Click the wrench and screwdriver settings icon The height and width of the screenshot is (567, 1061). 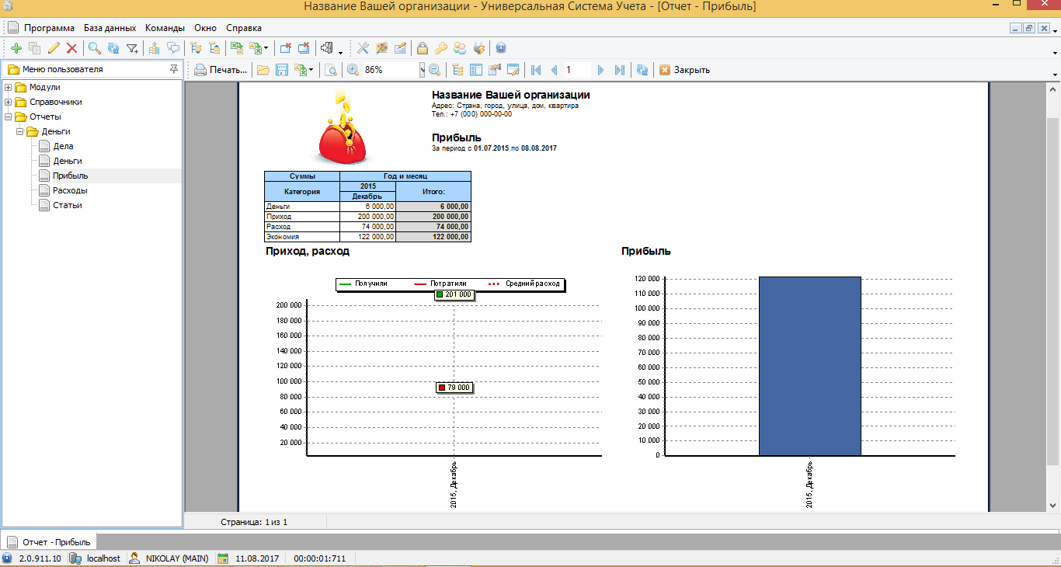click(x=363, y=48)
